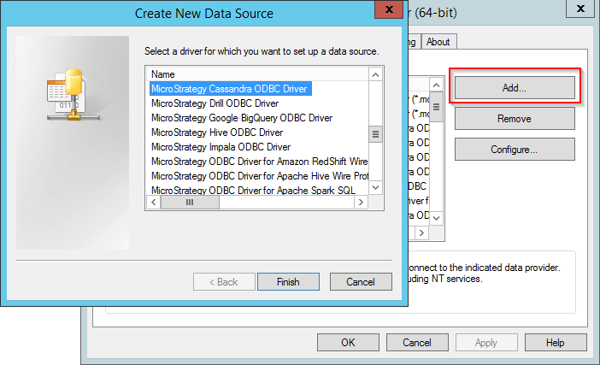Click OK in the ODBC Administrator window
Screen dimensions: 600x365
tap(348, 343)
